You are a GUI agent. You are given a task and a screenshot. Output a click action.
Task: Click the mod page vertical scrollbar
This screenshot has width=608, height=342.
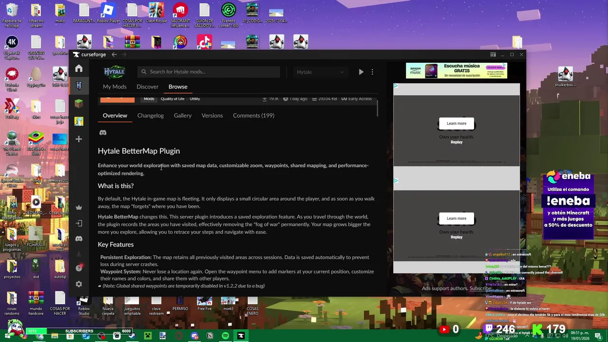click(x=377, y=107)
